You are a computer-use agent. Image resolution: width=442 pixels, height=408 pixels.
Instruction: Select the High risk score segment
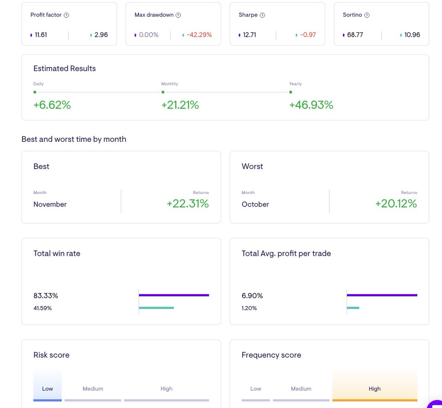pyautogui.click(x=166, y=389)
